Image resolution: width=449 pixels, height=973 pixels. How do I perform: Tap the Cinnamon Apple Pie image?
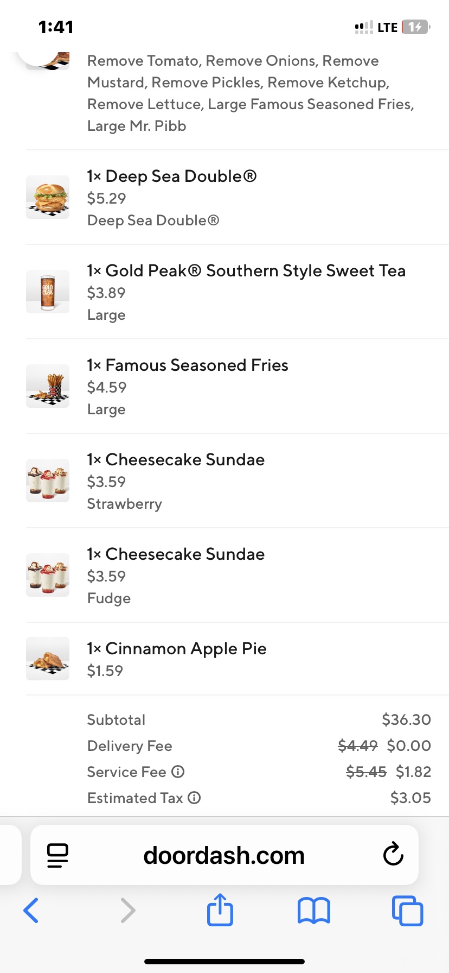48,659
